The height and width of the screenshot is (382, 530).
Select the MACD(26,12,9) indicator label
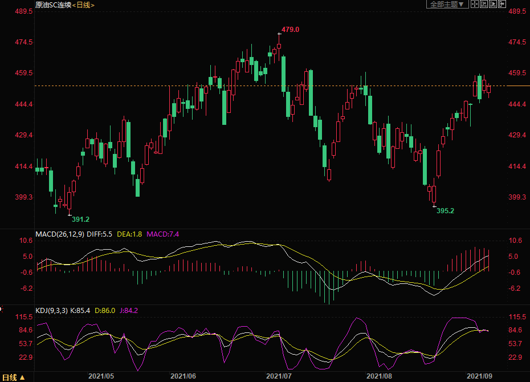pos(59,234)
